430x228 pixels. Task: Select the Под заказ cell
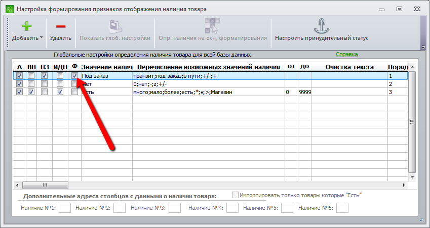(107, 76)
